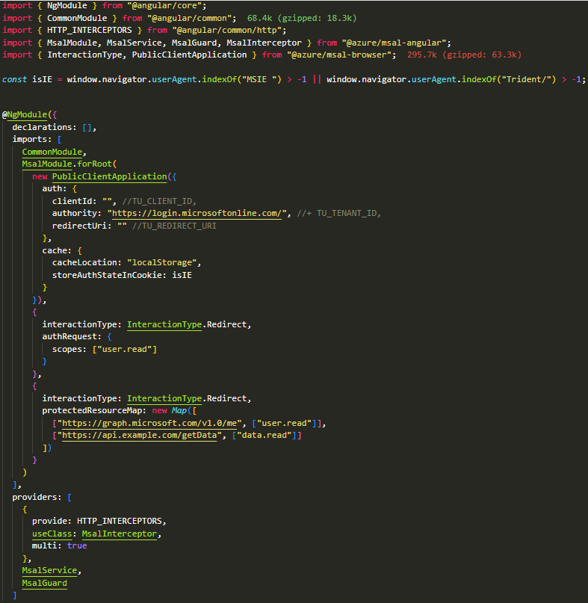This screenshot has width=588, height=603.
Task: Click the "68.4k (gzipped: 18.3k)" import size note
Action: tap(302, 18)
